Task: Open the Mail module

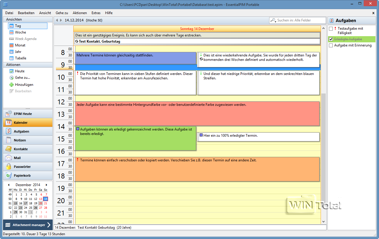Action: tap(28, 158)
